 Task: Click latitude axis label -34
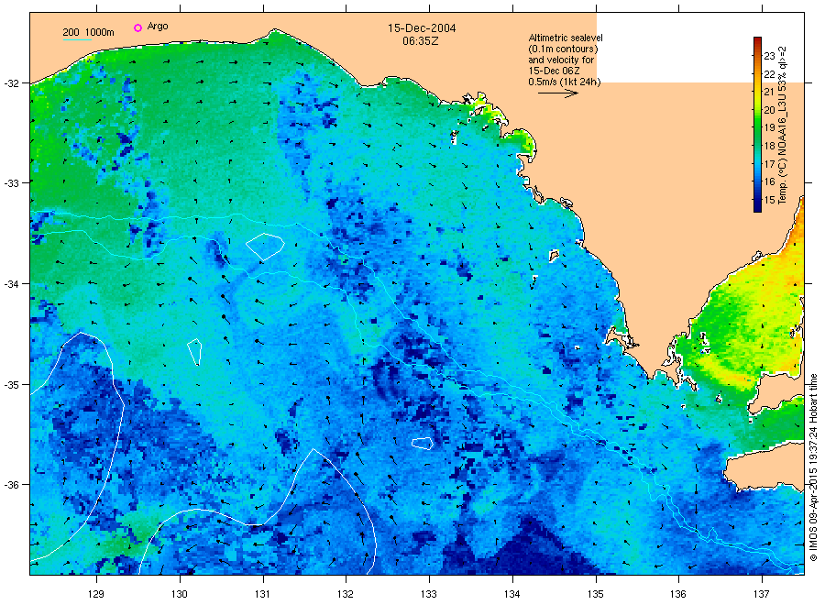(x=11, y=284)
